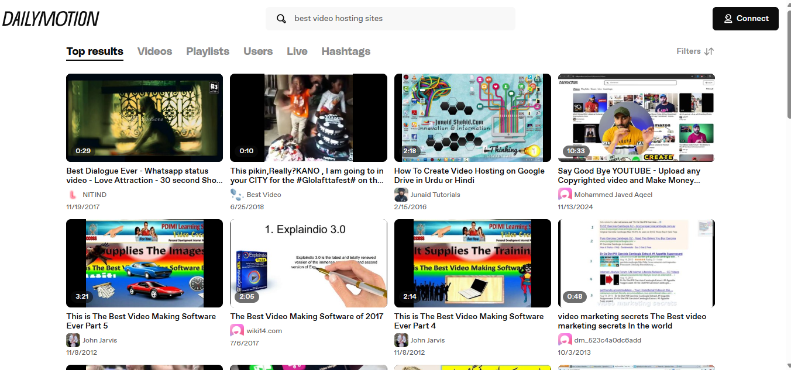
Task: Open the Video Making Software Part 5 thumbnail
Action: 145,263
